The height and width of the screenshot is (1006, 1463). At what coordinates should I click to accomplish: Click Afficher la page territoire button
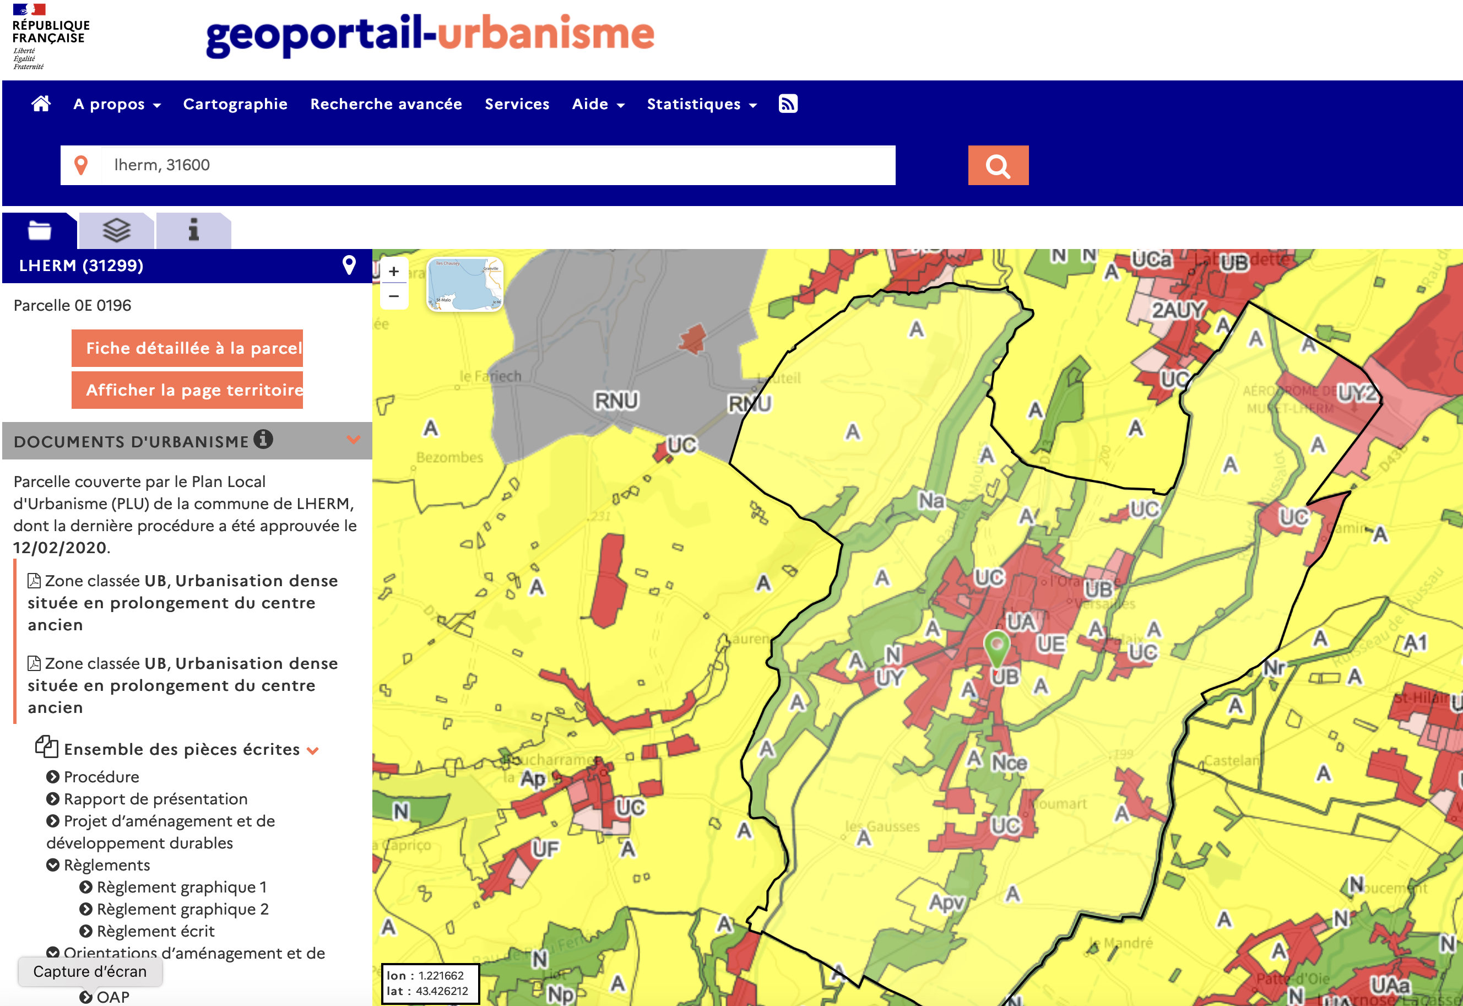click(187, 390)
